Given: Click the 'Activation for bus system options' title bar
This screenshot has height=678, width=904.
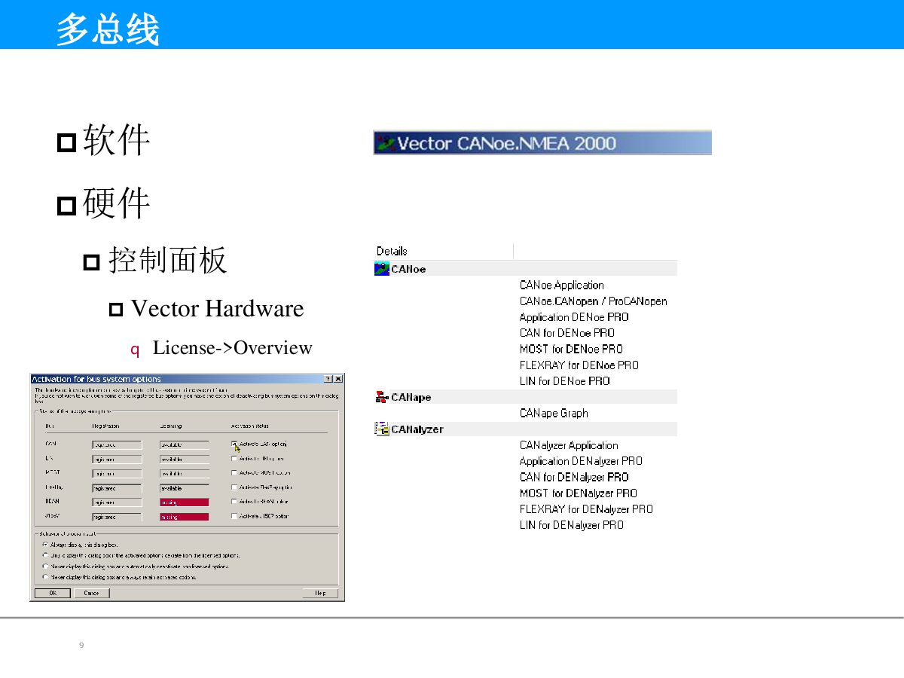Looking at the screenshot, I should click(187, 379).
